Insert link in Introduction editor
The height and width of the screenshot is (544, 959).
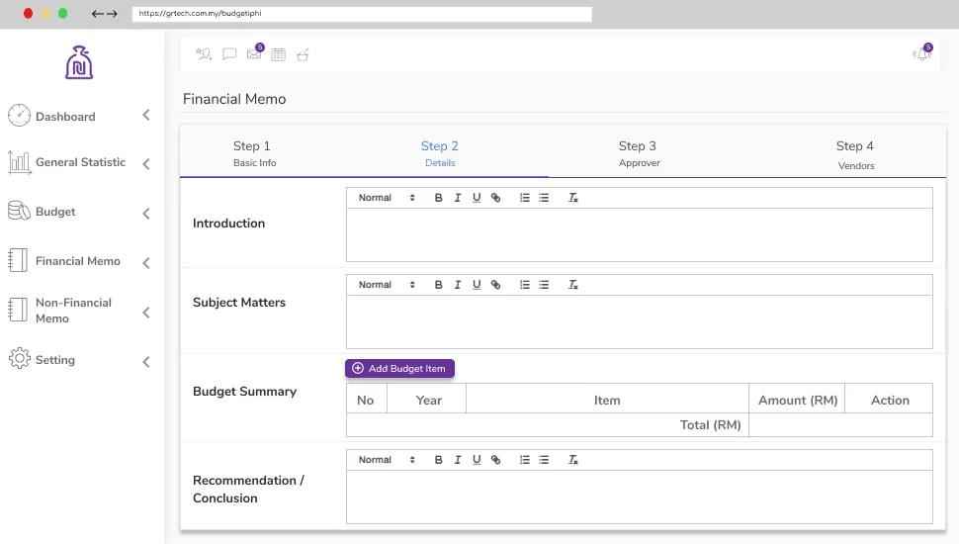[496, 198]
